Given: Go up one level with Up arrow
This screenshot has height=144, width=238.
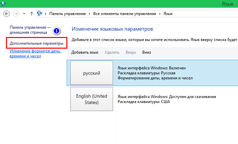Looking at the screenshot, I should (32, 14).
